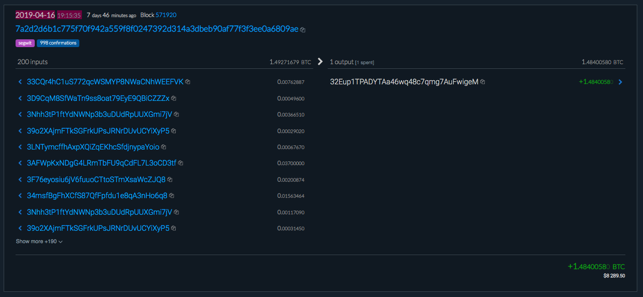Copy address 34msfBgFhXCfS87QfFpfdu1e8qA3nHo6q8

(172, 196)
